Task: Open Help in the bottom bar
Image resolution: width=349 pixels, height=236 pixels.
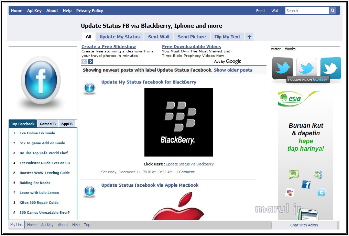Action: [76, 225]
